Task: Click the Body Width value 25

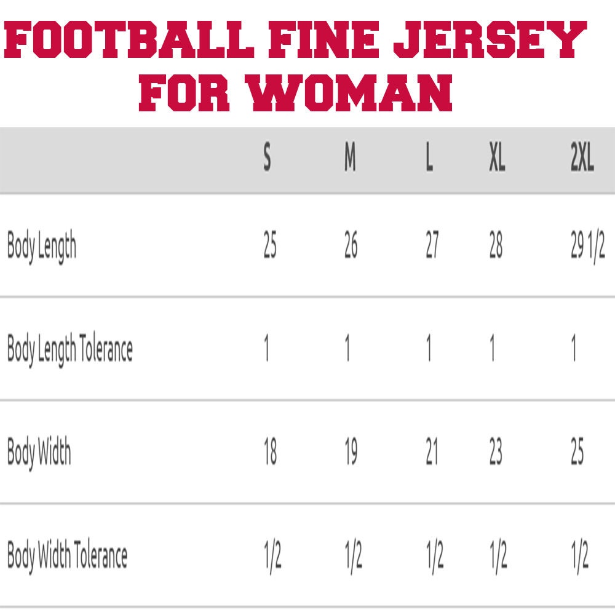Action: [577, 451]
